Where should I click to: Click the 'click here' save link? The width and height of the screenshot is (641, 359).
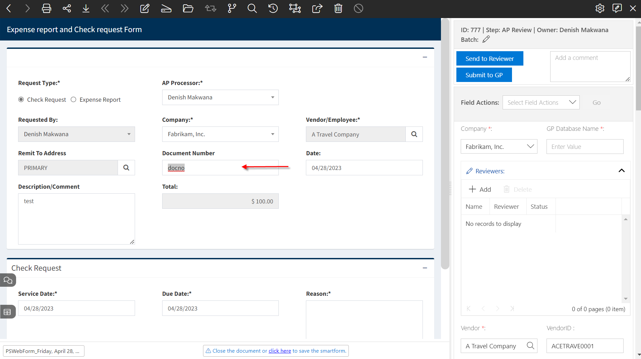pos(280,351)
